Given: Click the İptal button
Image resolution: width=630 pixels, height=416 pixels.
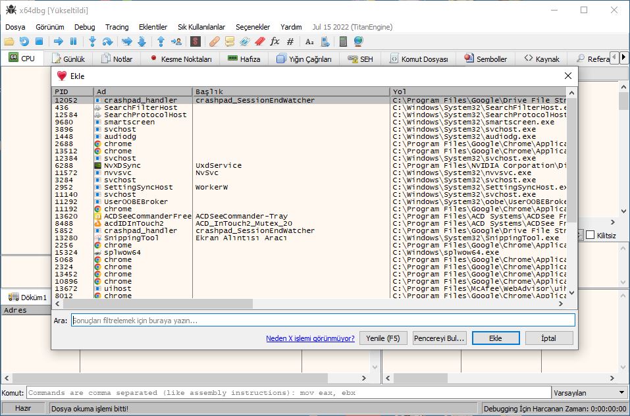Looking at the screenshot, I should [x=549, y=338].
